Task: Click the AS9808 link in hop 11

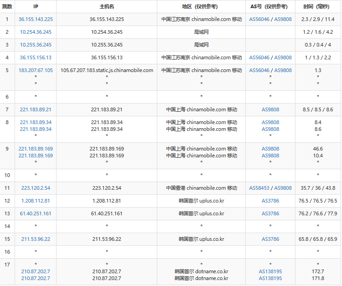Action: (x=283, y=188)
